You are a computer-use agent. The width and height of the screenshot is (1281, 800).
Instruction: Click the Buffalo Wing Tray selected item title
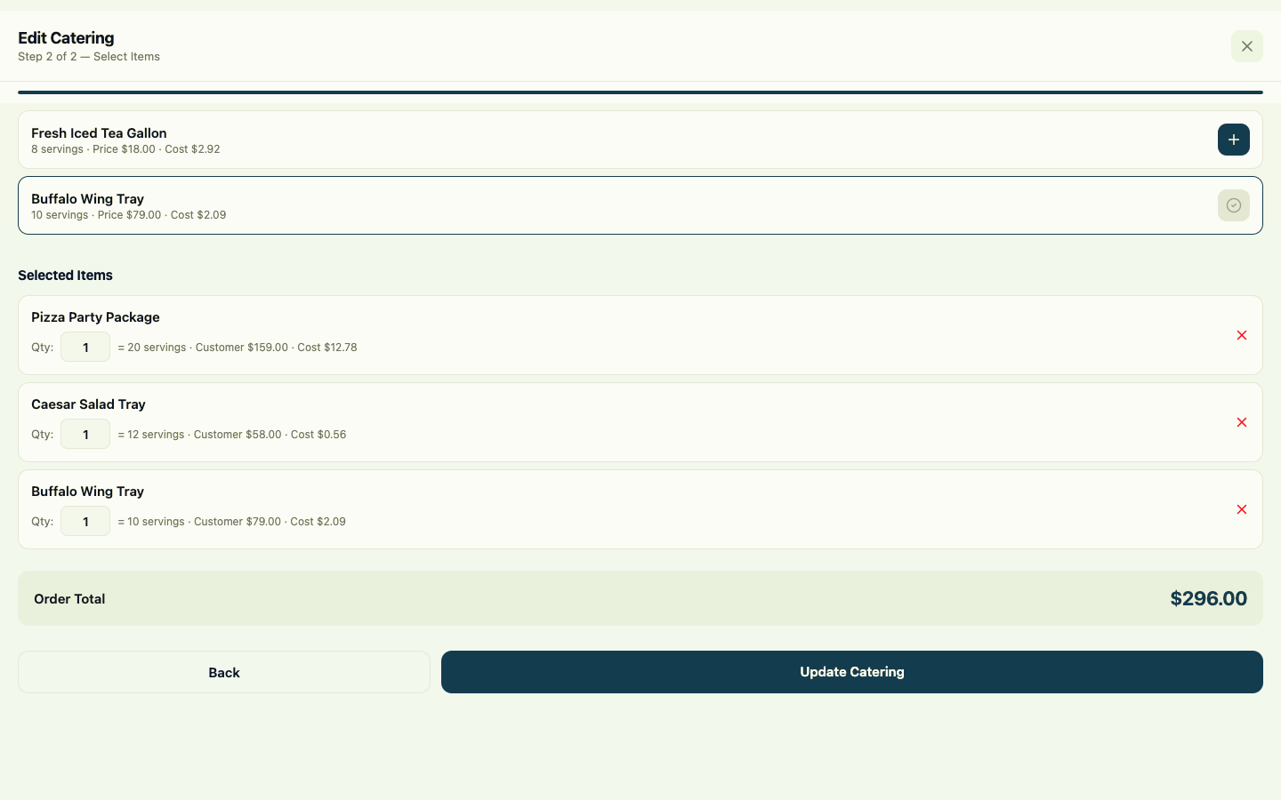pyautogui.click(x=87, y=492)
